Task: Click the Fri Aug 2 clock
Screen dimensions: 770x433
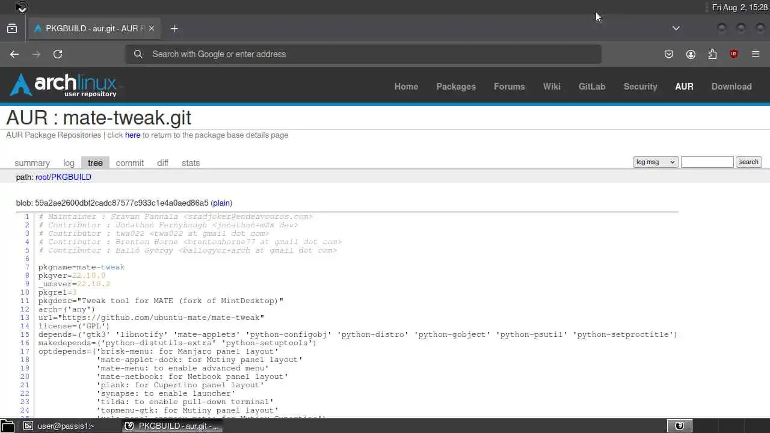Action: point(740,8)
